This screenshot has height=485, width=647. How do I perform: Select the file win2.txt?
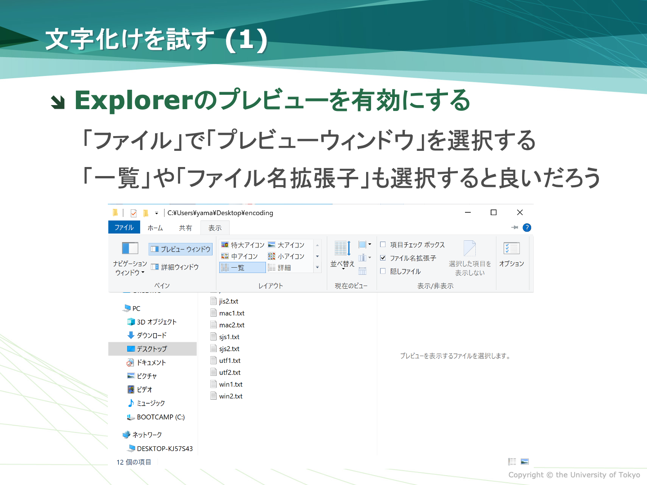coord(226,397)
